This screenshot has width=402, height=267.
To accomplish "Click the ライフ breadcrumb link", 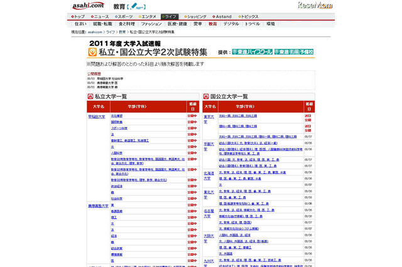I will (x=111, y=32).
